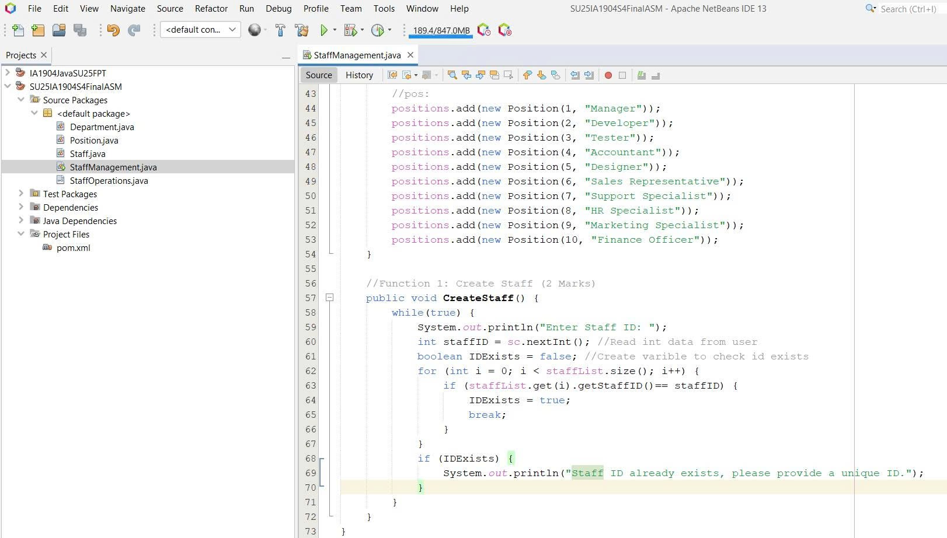Image resolution: width=947 pixels, height=538 pixels.
Task: Start macro recording with red circle
Action: pos(608,75)
